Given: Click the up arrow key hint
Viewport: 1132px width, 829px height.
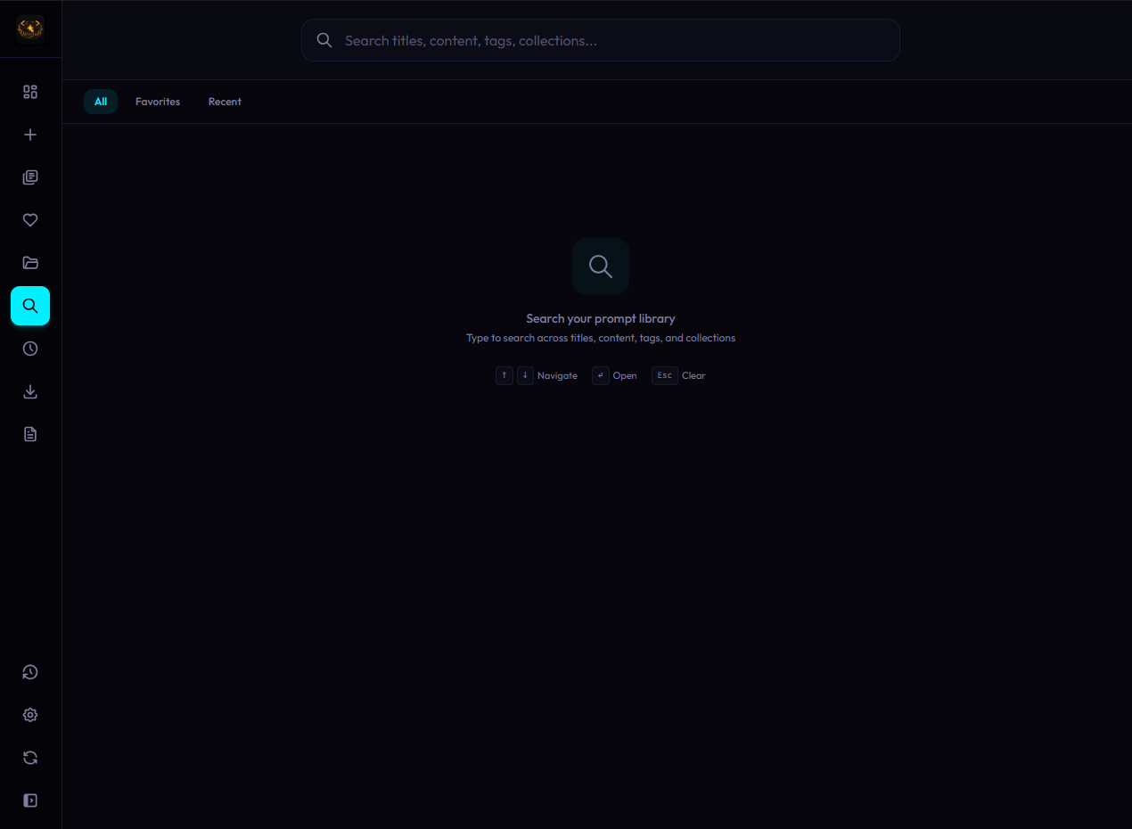Looking at the screenshot, I should [504, 375].
